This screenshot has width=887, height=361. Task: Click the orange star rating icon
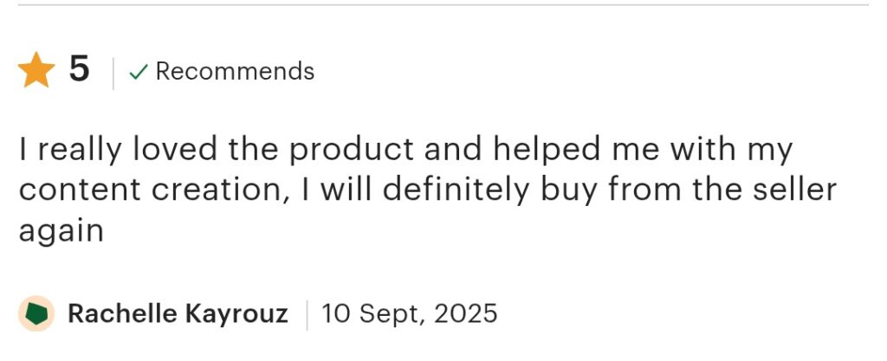coord(36,71)
